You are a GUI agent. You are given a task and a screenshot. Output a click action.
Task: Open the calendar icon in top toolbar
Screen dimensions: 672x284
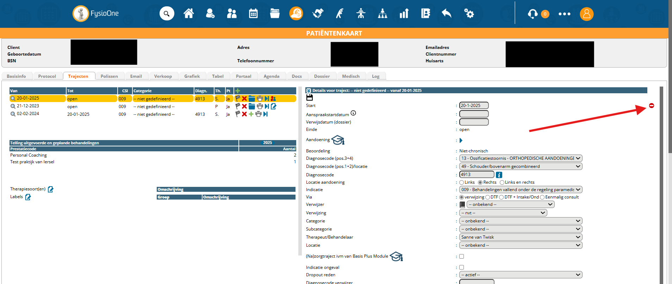pyautogui.click(x=253, y=14)
